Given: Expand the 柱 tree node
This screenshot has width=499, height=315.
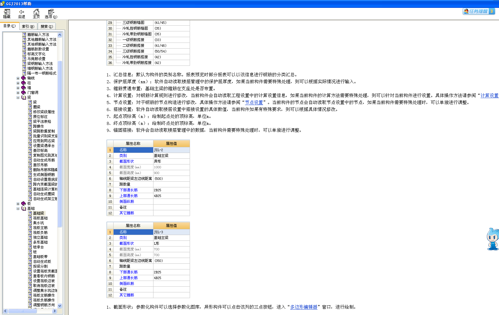Looking at the screenshot, I should coord(18,83).
